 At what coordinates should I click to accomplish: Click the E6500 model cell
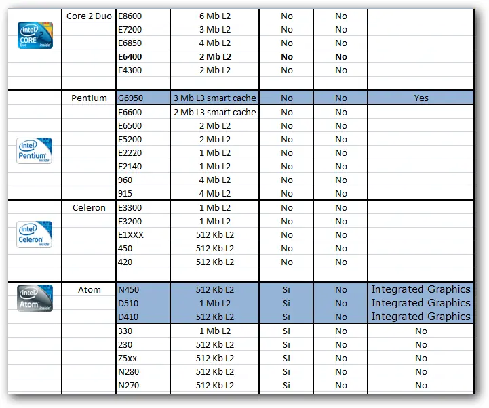pyautogui.click(x=143, y=125)
